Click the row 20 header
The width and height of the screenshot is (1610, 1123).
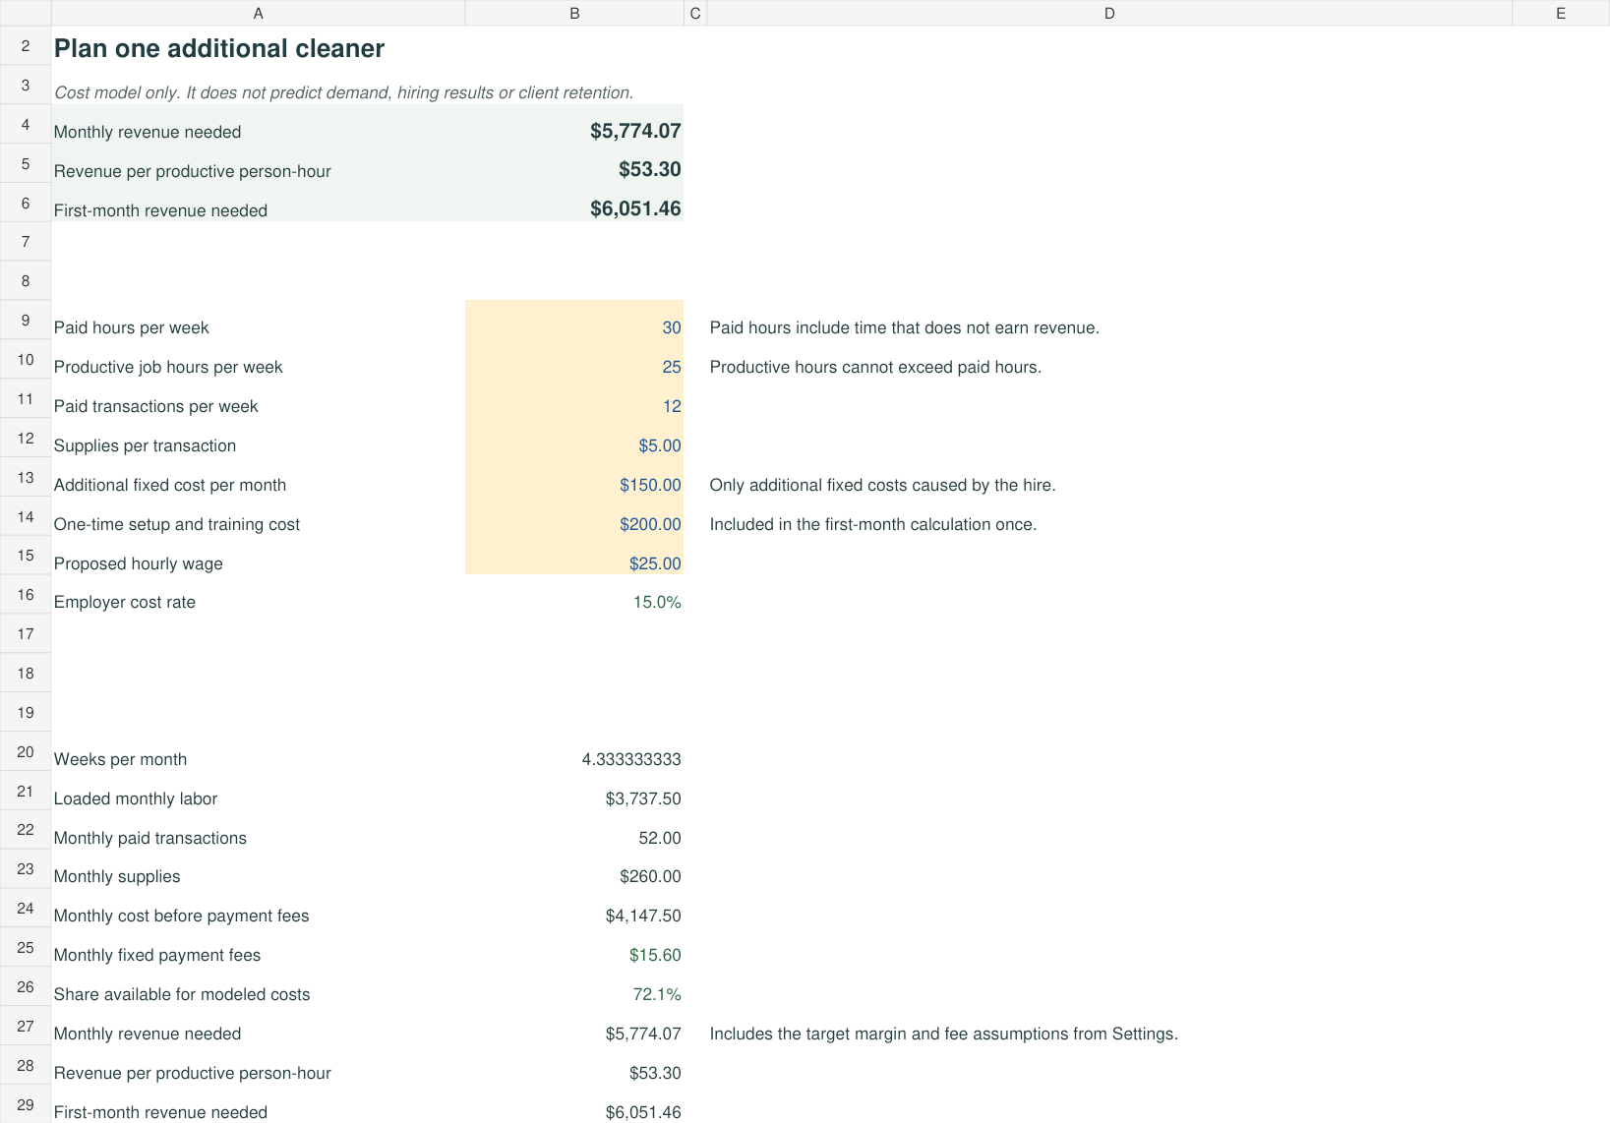(26, 751)
